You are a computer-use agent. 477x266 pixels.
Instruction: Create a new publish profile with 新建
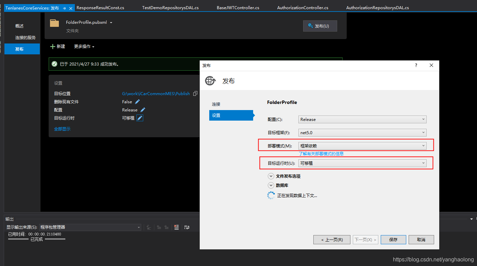(x=58, y=46)
